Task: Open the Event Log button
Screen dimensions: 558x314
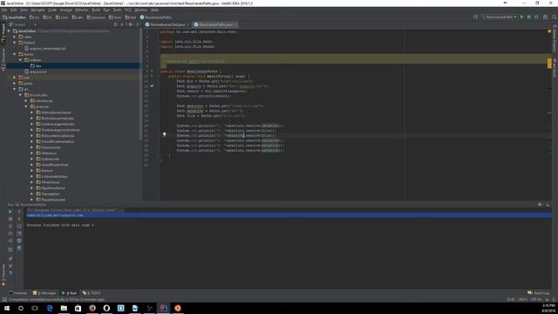Action: point(539,293)
